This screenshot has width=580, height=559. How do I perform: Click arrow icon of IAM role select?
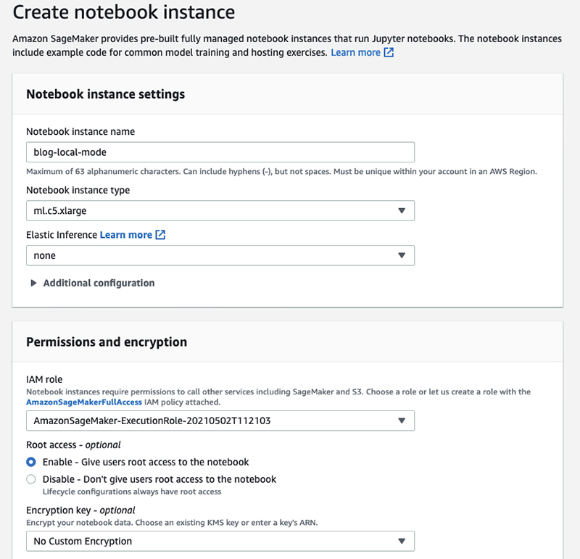[402, 421]
